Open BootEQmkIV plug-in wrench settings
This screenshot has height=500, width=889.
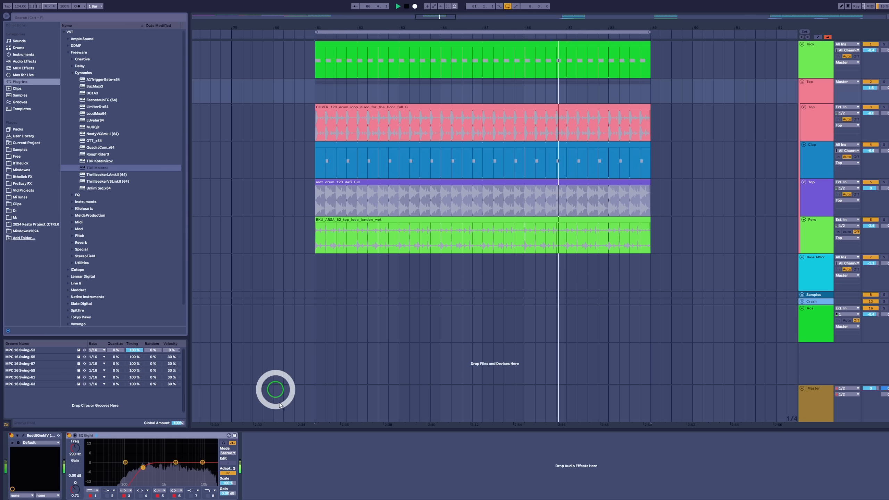23,435
